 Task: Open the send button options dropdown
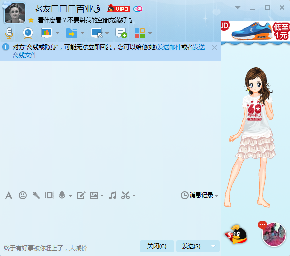click(213, 246)
